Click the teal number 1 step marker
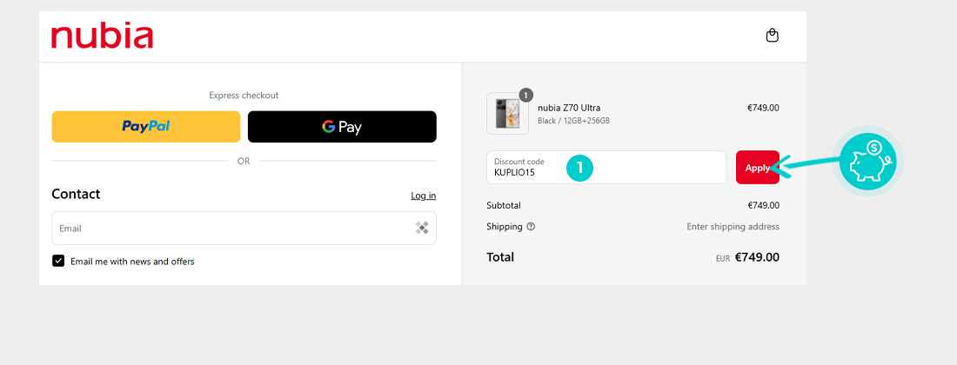The height and width of the screenshot is (365, 957). [579, 168]
